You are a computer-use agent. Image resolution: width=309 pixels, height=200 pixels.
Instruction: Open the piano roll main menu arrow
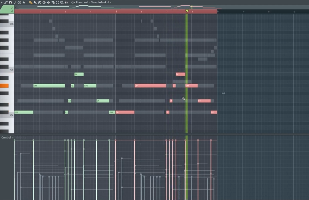pos(2,2)
